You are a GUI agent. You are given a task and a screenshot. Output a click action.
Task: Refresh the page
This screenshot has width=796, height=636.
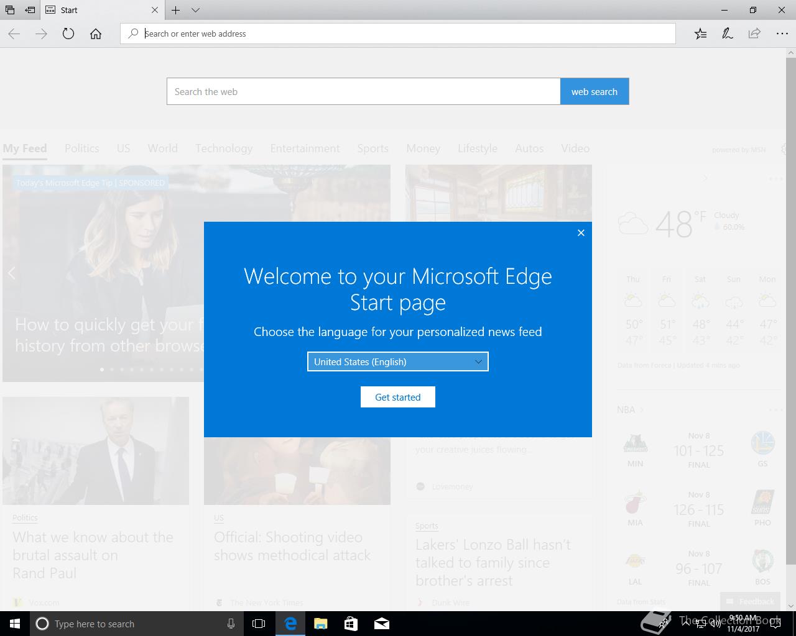click(x=68, y=34)
